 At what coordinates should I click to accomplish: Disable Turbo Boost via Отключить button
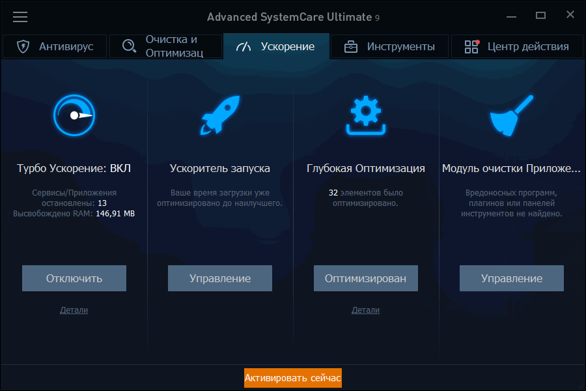pos(74,278)
